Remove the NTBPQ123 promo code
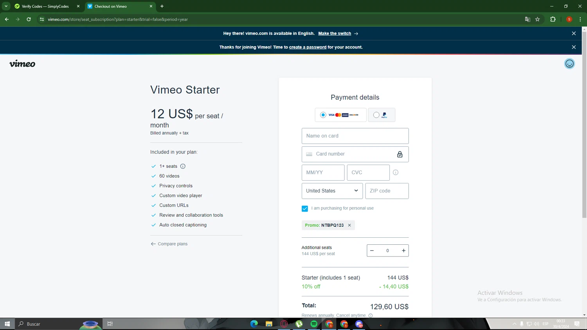 (349, 225)
